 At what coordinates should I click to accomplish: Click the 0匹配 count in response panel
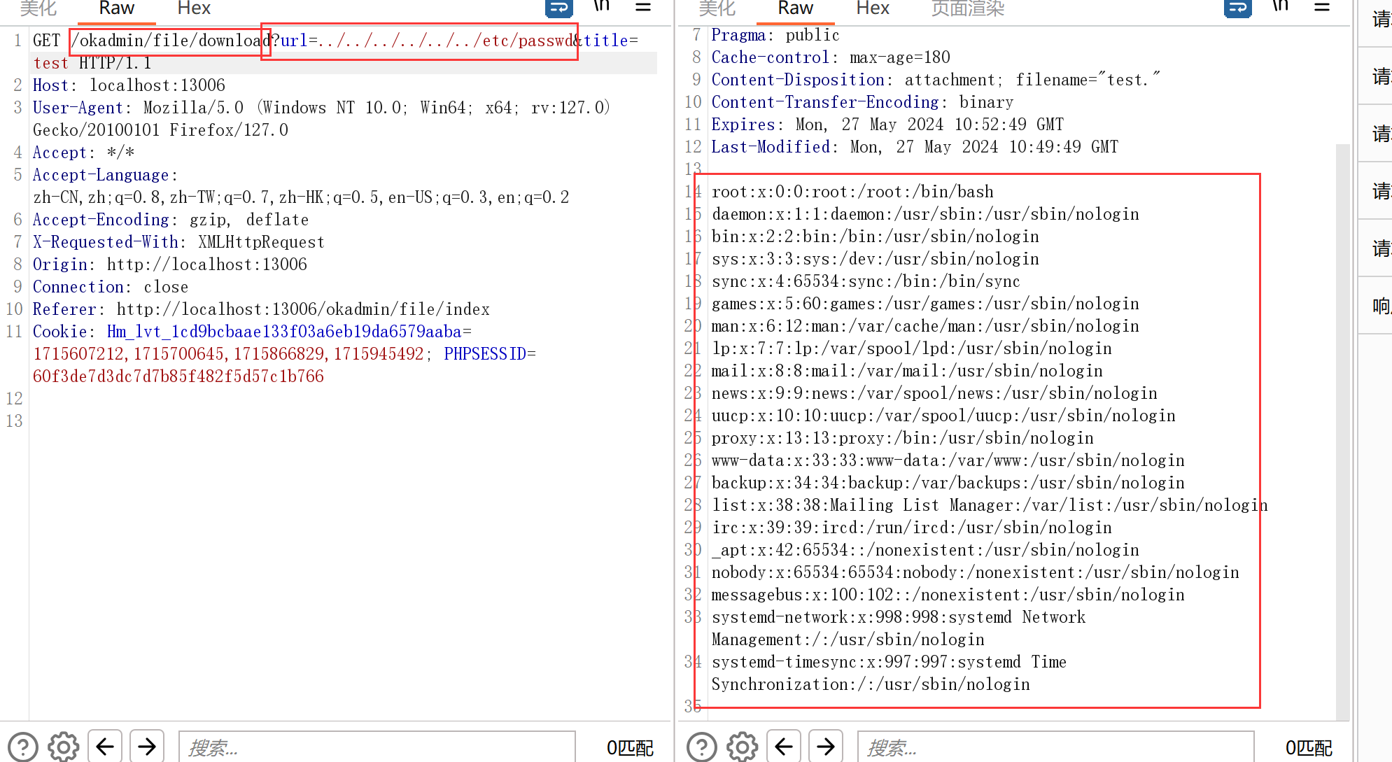(1309, 748)
